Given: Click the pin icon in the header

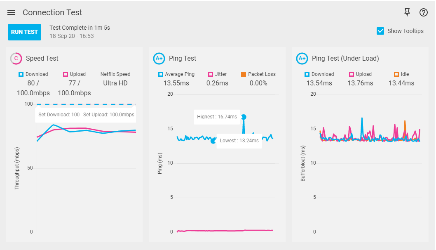Looking at the screenshot, I should point(407,12).
